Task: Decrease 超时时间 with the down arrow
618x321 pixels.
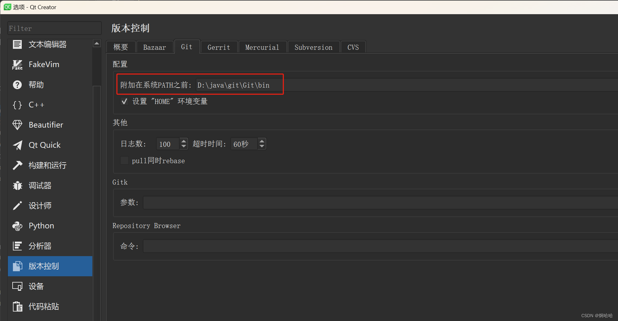Action: [x=262, y=147]
